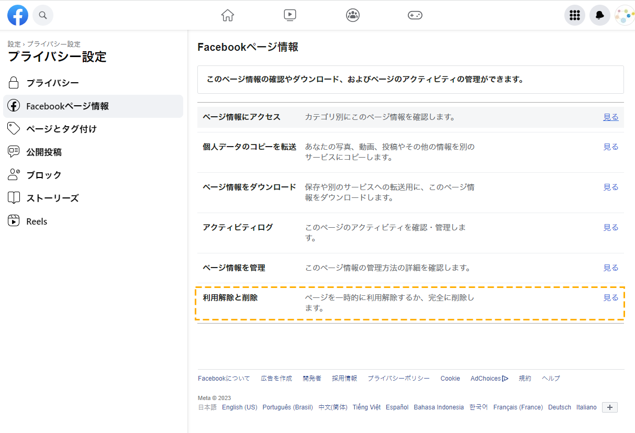Image resolution: width=635 pixels, height=433 pixels.
Task: Open the Watch video icon
Action: pos(290,15)
